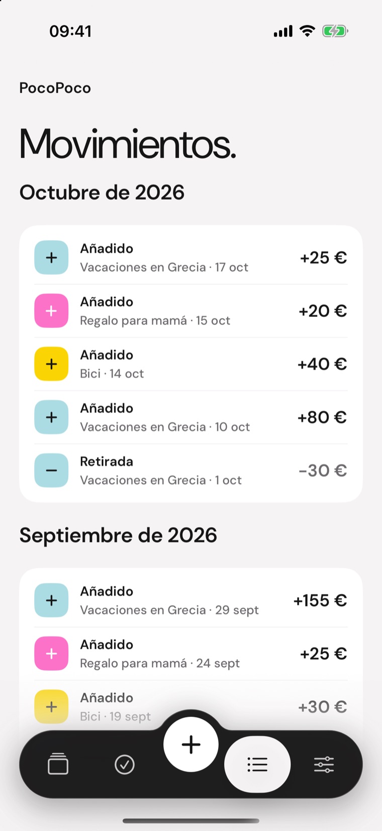Screen dimensions: 382x831
Task: Open the +20 € Regalo para mamá movement
Action: tap(191, 311)
